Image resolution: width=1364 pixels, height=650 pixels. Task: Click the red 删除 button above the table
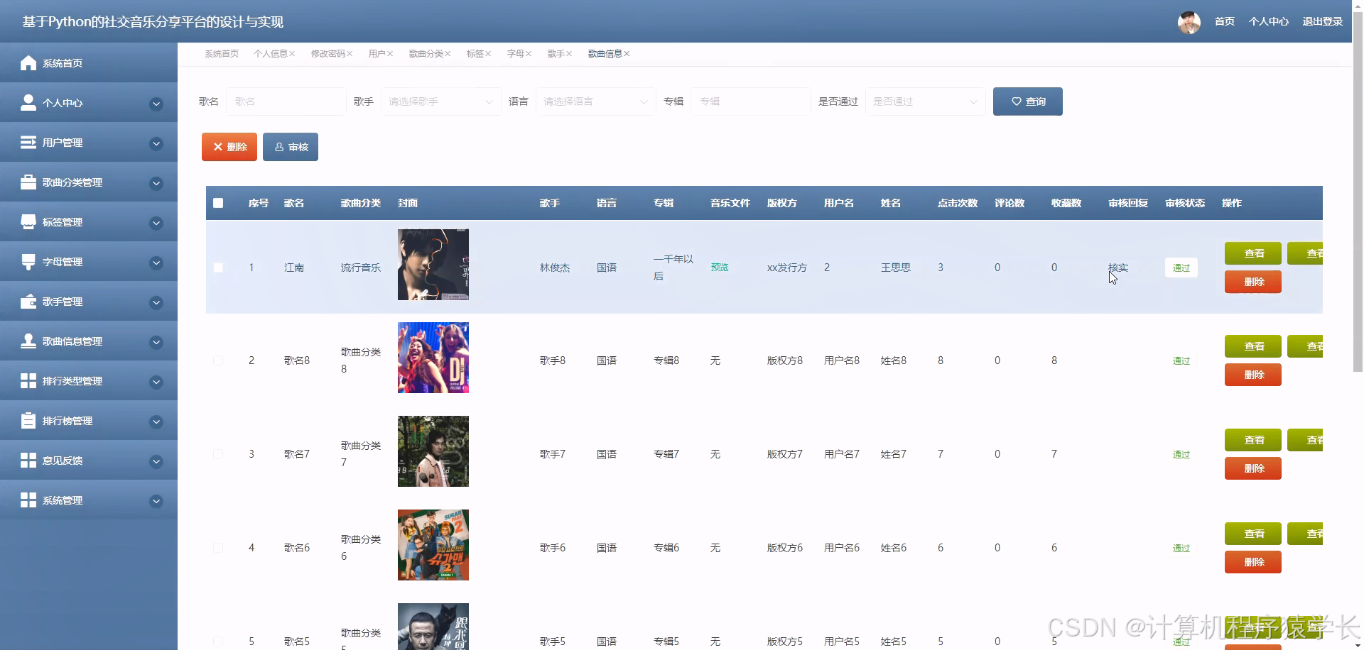(x=229, y=147)
